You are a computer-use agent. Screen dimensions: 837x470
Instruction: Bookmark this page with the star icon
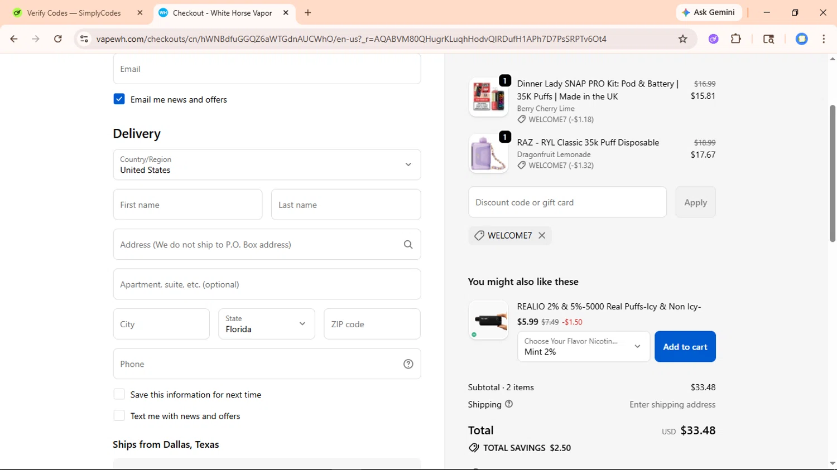point(682,39)
